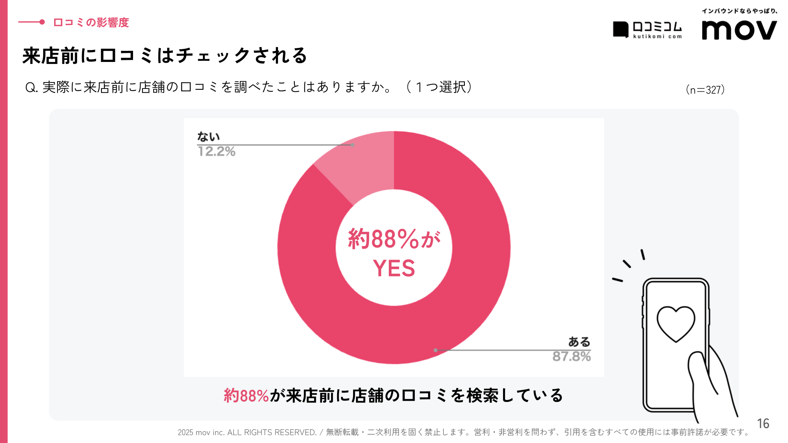
Task: Click the 87.8% data label
Action: [571, 356]
